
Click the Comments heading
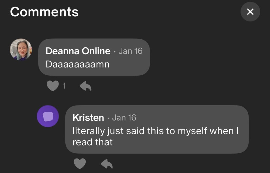point(44,12)
